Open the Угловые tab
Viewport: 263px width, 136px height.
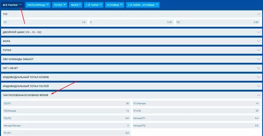[x=115, y=5]
